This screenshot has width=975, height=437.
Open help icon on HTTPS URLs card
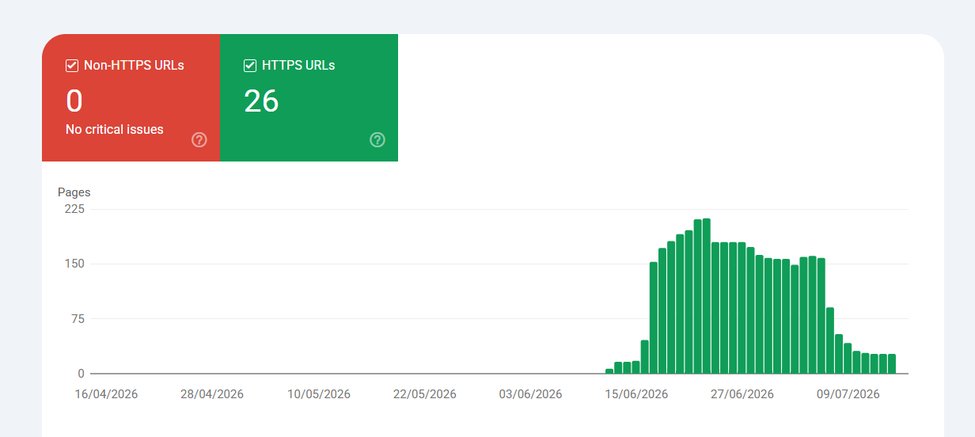377,140
